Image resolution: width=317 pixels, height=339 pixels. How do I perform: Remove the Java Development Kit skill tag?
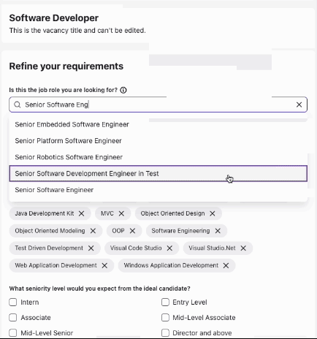tap(82, 213)
